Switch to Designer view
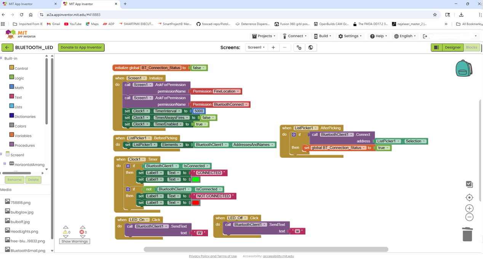Screen dimensions: 483x259 click(x=453, y=47)
